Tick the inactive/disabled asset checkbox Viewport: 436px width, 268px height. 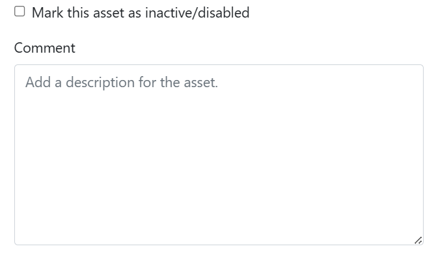20,12
